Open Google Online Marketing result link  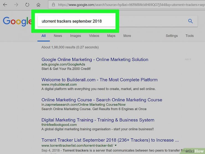coord(95,60)
